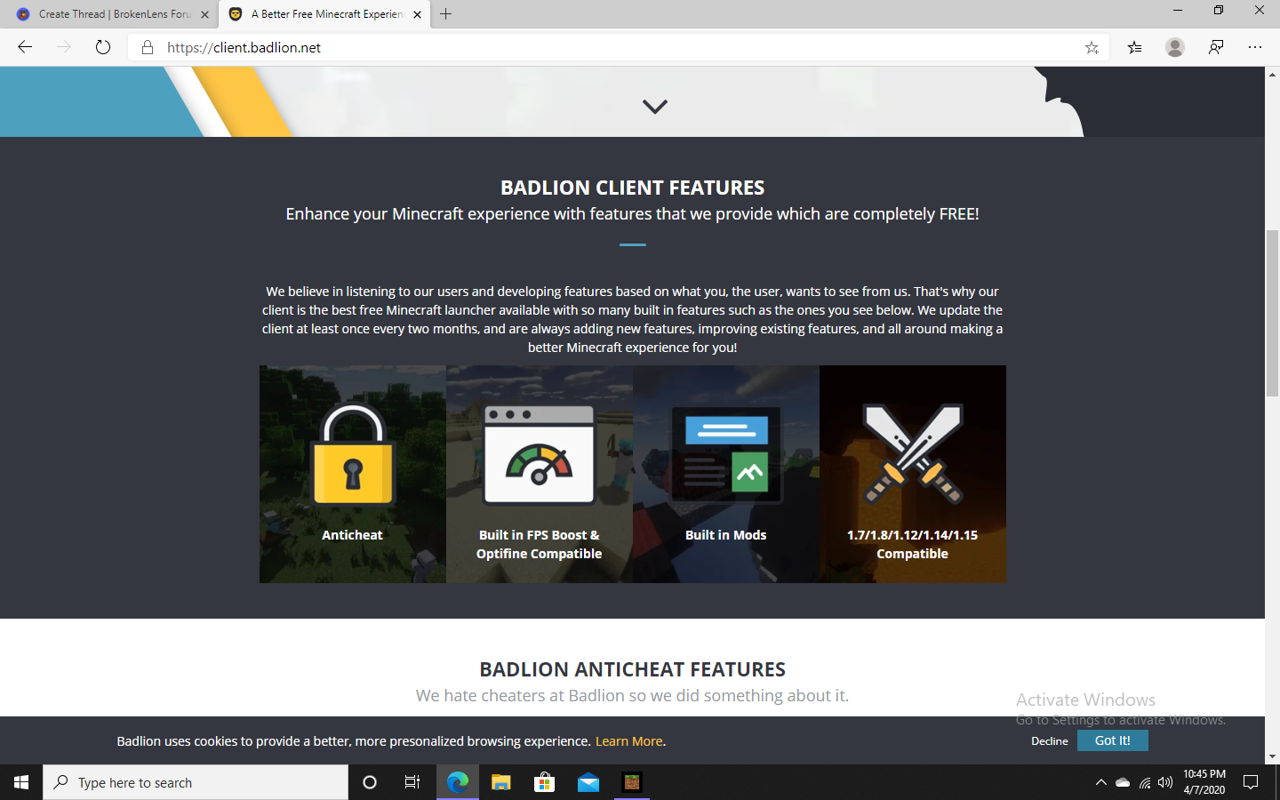Click the taskbar search box
This screenshot has height=800, width=1280.
tap(196, 782)
